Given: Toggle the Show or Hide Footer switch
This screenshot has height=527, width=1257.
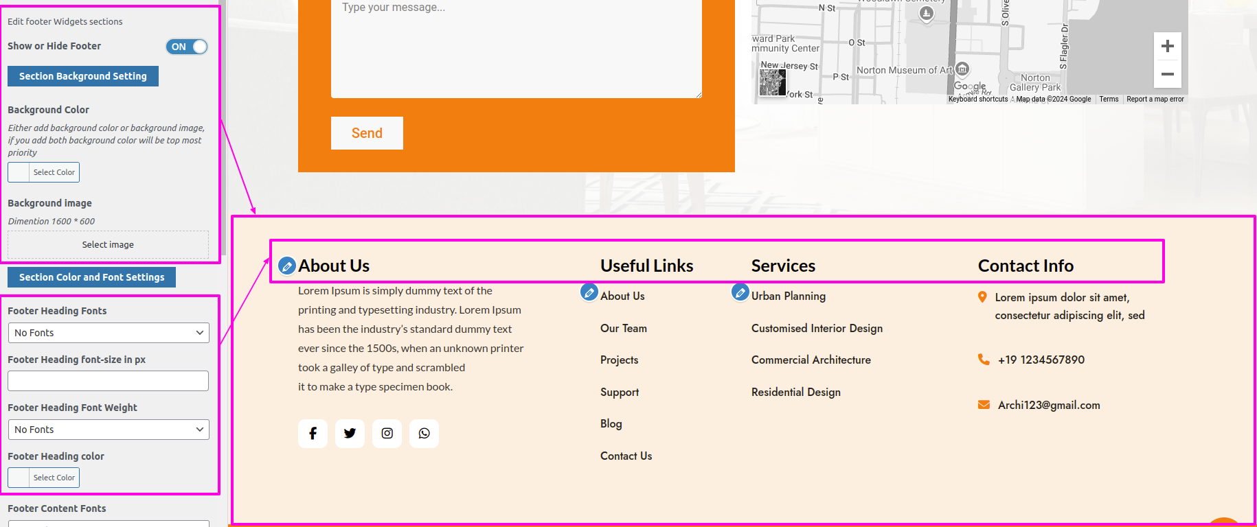Looking at the screenshot, I should click(x=186, y=47).
